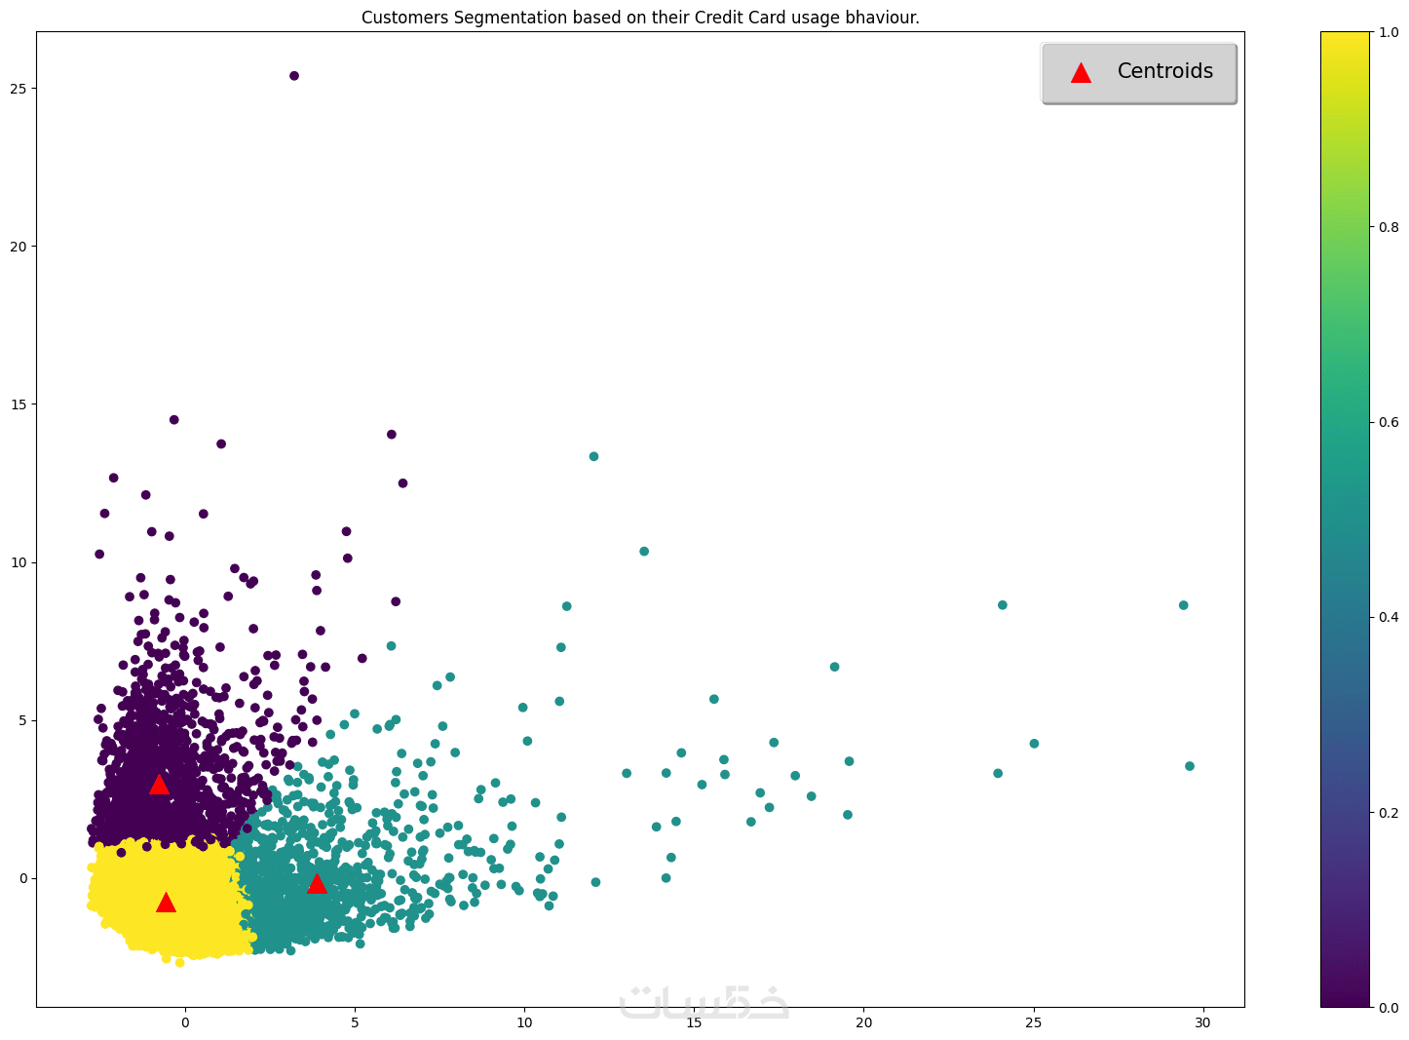Click the red triangle in the Centroids legend

[x=1080, y=72]
